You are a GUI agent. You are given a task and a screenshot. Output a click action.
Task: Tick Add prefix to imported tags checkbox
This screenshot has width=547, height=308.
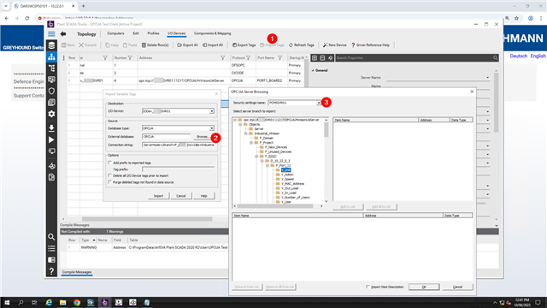pos(110,163)
